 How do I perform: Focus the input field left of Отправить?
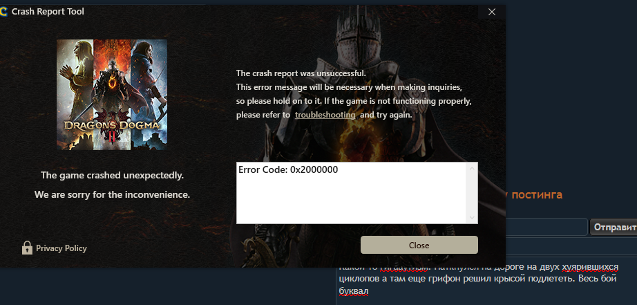[546, 227]
